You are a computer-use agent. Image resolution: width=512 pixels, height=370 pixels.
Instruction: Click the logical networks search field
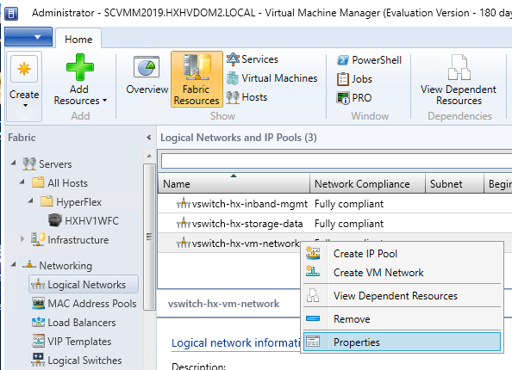click(x=336, y=161)
